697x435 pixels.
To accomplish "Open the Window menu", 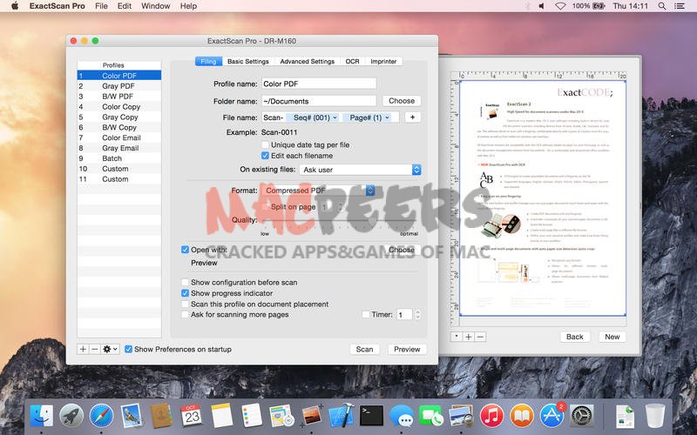I will coord(156,6).
